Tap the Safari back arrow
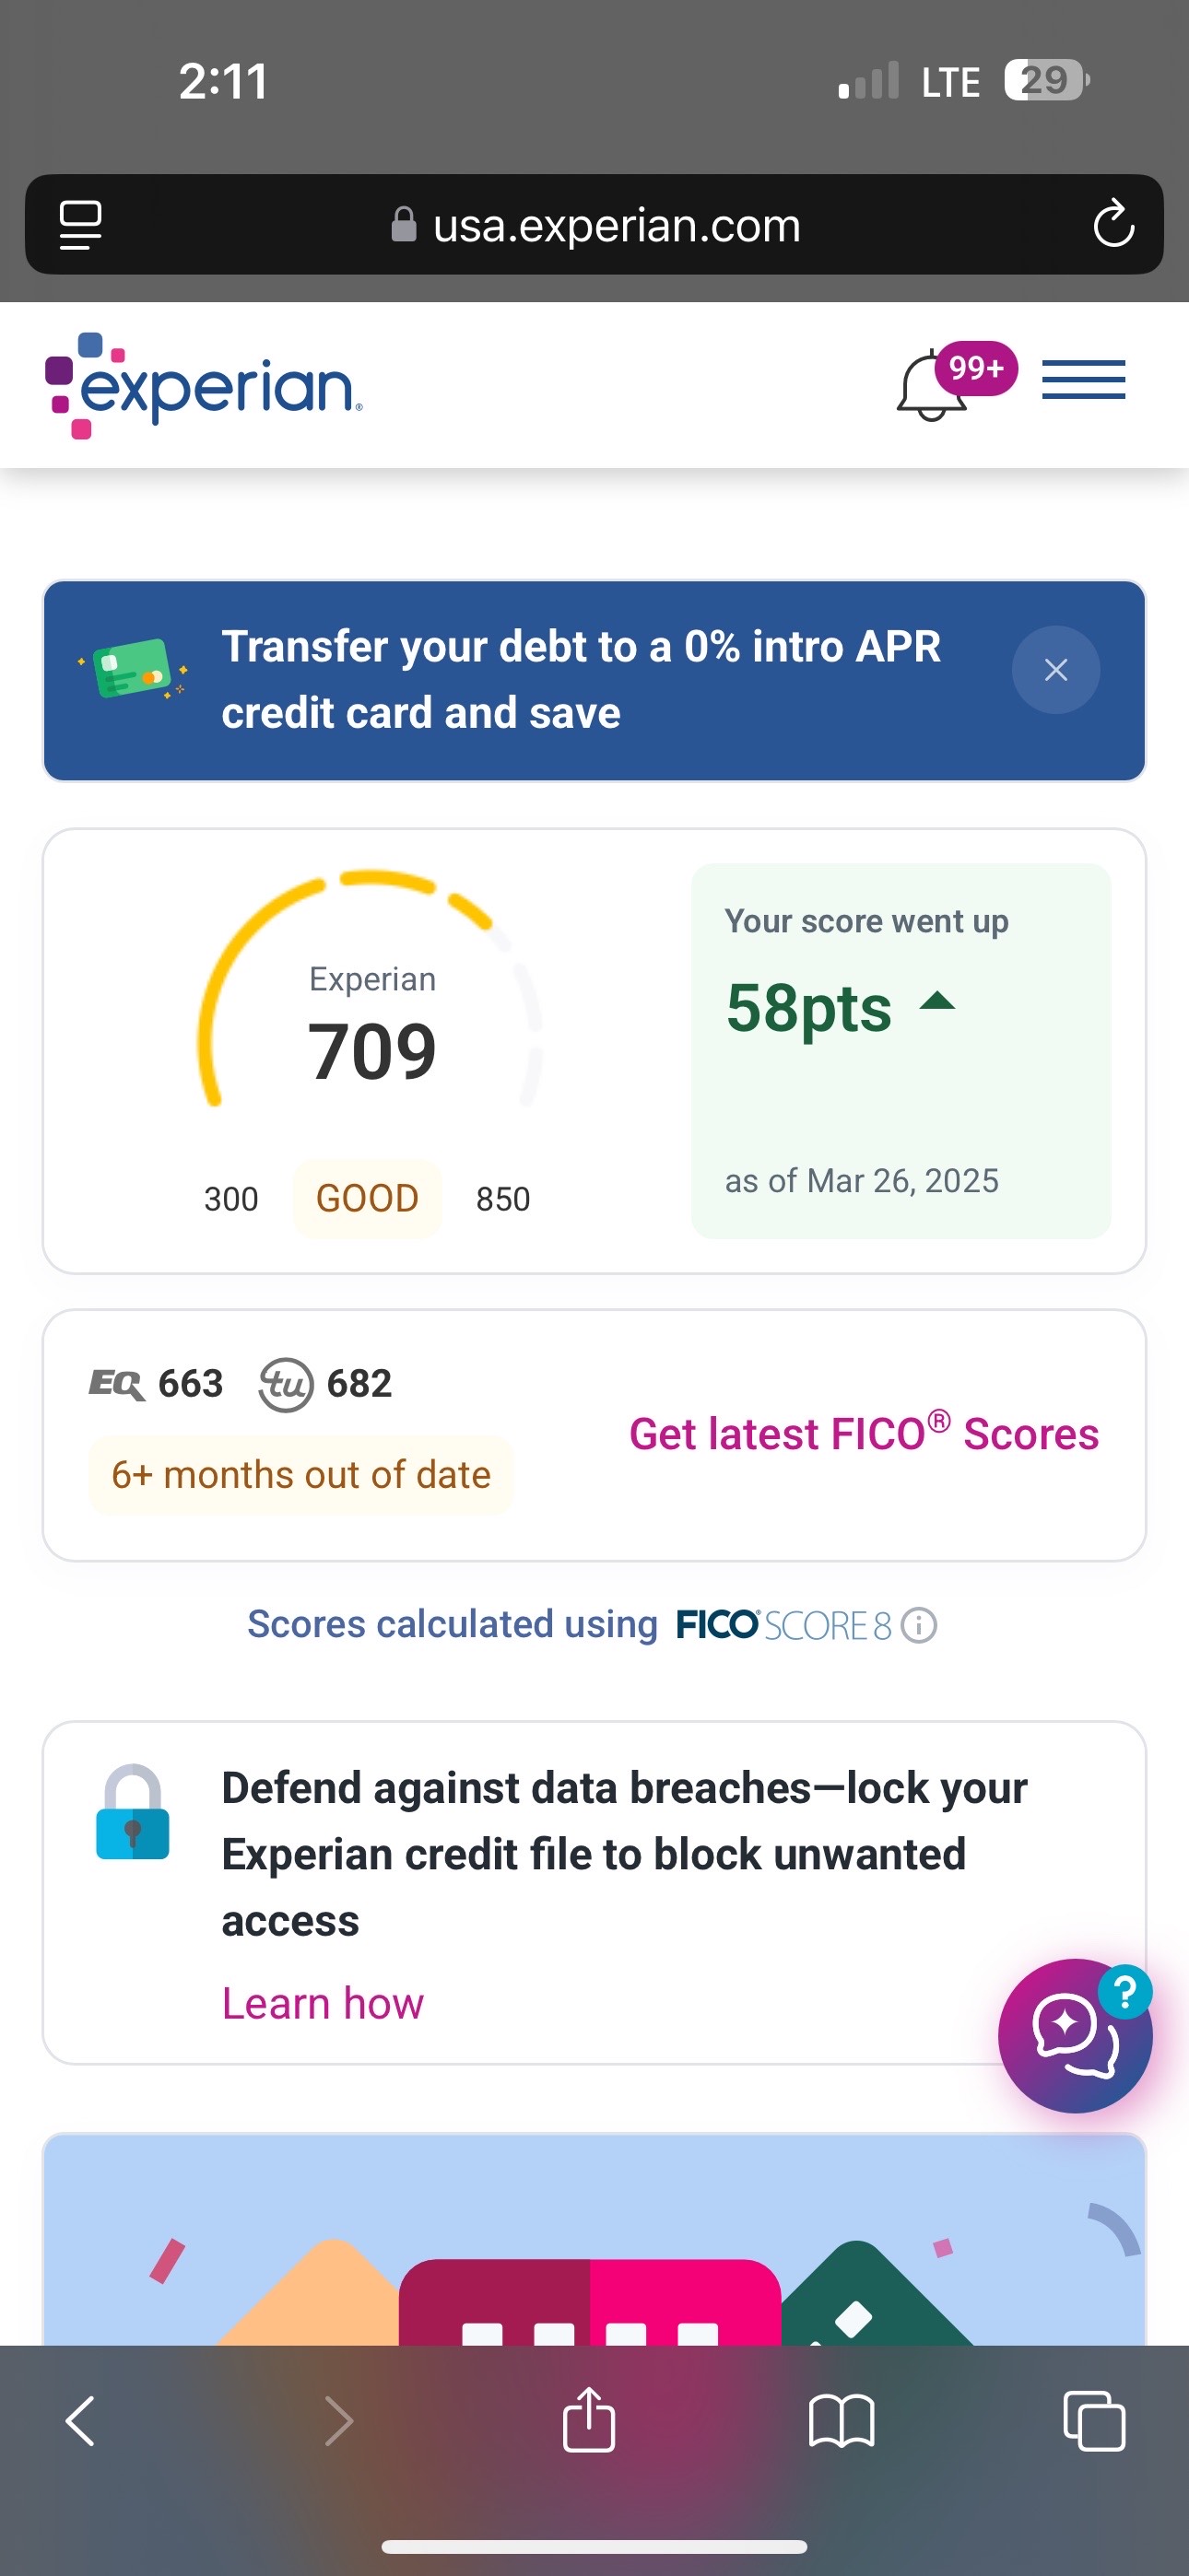The width and height of the screenshot is (1189, 2576). pyautogui.click(x=80, y=2421)
